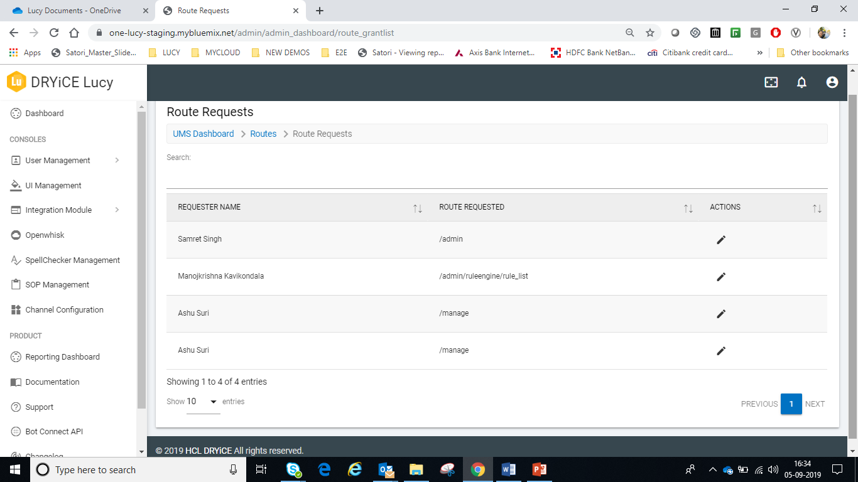Open Word from the taskbar

coord(509,469)
